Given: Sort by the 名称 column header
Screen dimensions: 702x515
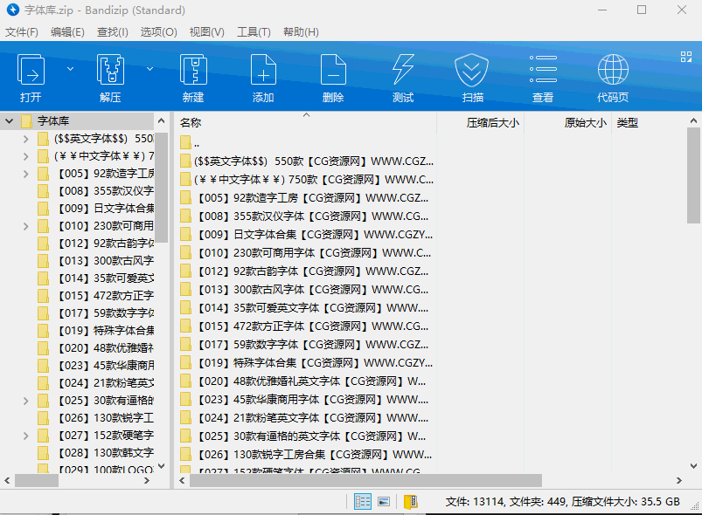Looking at the screenshot, I should tap(306, 122).
